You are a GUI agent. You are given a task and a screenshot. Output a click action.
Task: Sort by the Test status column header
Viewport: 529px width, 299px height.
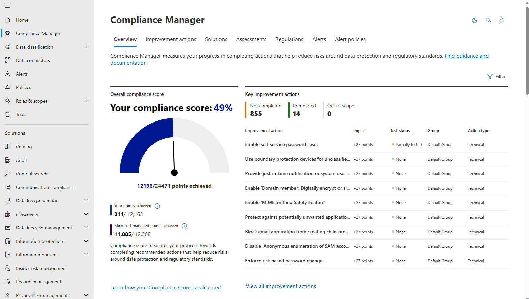coord(400,131)
